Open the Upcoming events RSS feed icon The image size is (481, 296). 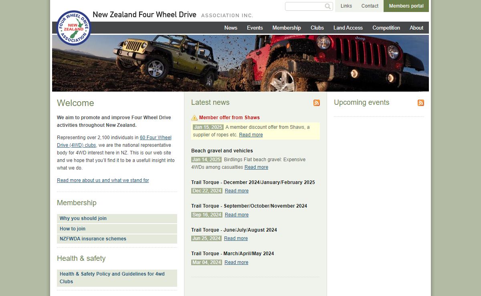point(421,103)
